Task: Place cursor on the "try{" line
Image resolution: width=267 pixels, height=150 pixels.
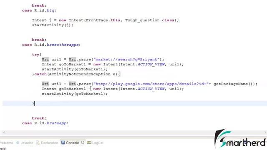Action: coord(37,55)
